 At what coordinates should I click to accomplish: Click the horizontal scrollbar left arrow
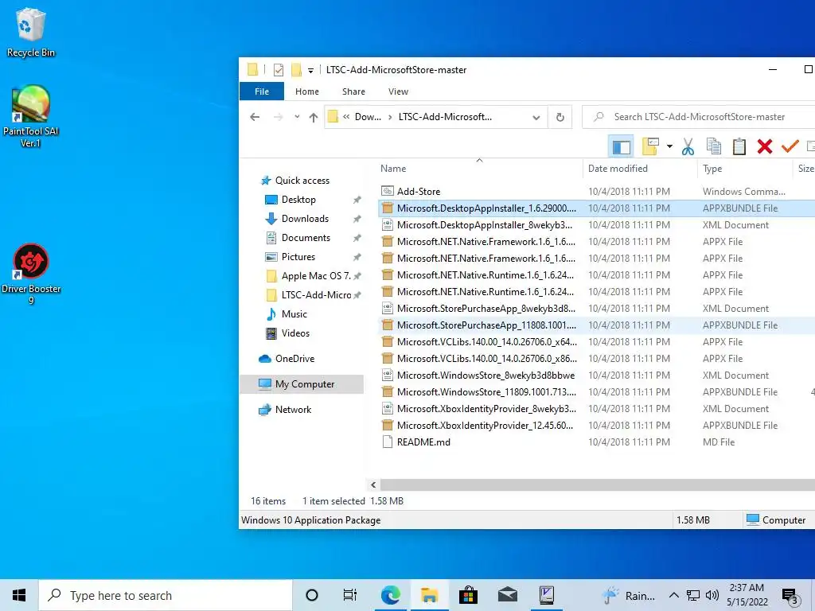(373, 485)
